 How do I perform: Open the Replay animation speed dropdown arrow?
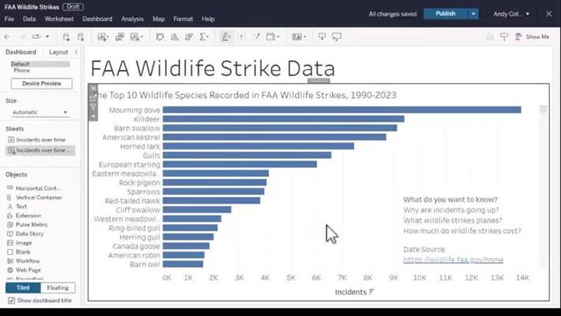pos(47,36)
